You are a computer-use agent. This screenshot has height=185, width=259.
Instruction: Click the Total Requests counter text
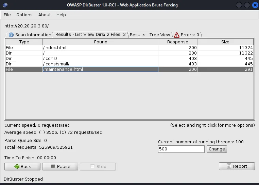38,147
